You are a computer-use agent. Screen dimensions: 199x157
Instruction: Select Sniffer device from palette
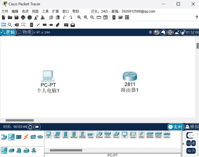(167, 135)
